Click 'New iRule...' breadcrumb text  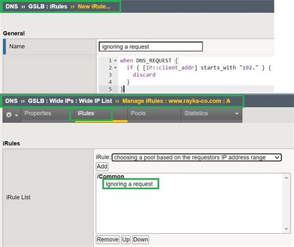point(94,7)
